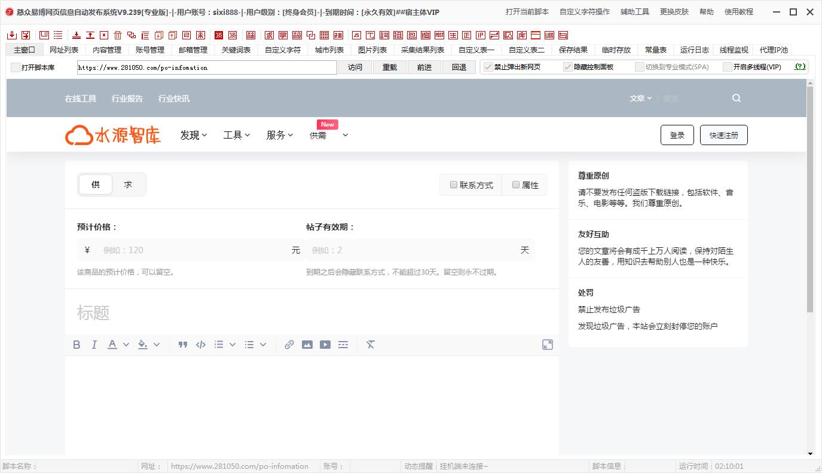Viewport: 822px width, 473px height.
Task: Open the 运行日志 tab
Action: [695, 50]
